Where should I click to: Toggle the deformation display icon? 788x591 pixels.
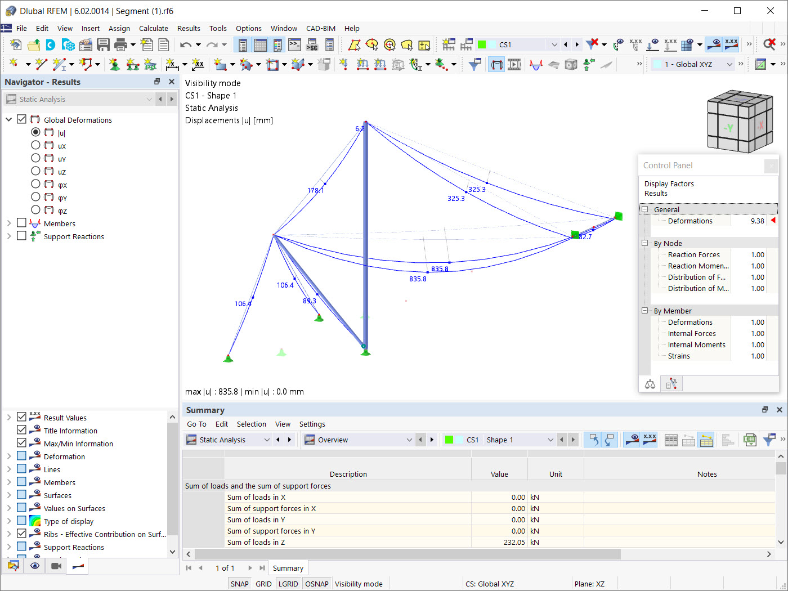[496, 64]
